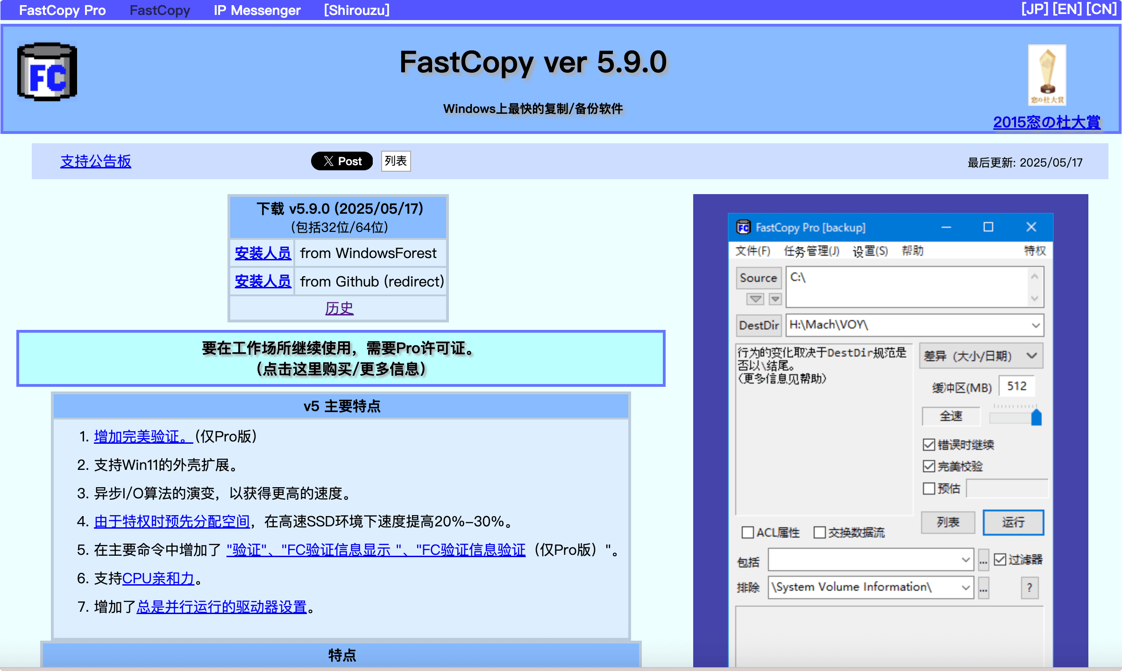
Task: Click the 运行 button
Action: (1013, 522)
